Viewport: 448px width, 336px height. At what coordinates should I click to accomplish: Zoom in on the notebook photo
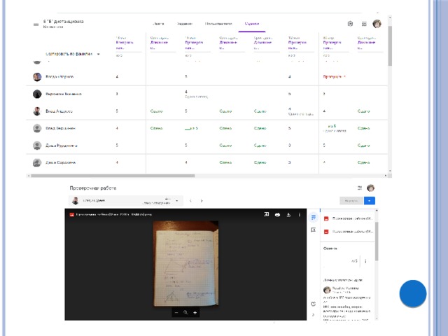(195, 313)
